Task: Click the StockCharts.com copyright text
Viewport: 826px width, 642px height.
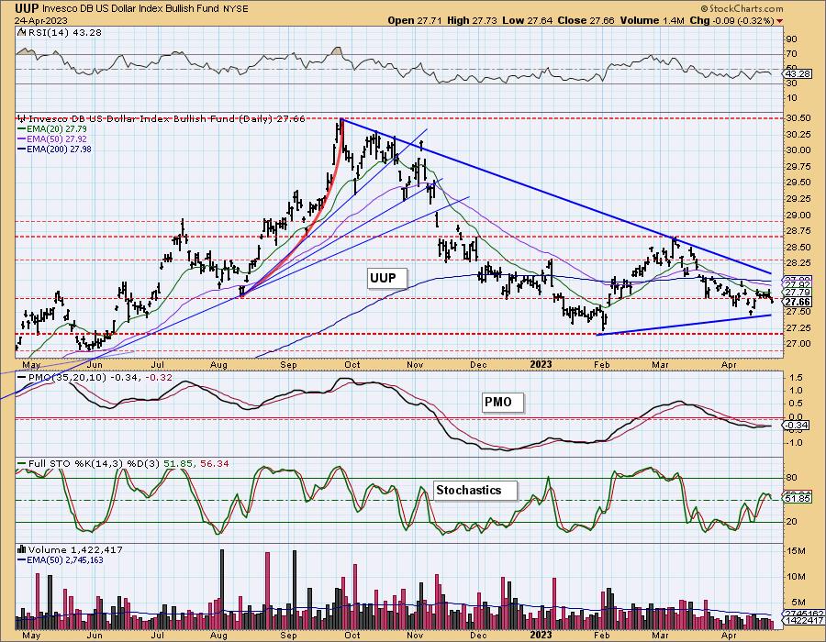Action: point(742,8)
